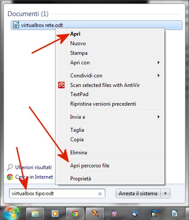Open Ulteriori risultati link
This screenshot has height=220, width=189.
coord(33,167)
